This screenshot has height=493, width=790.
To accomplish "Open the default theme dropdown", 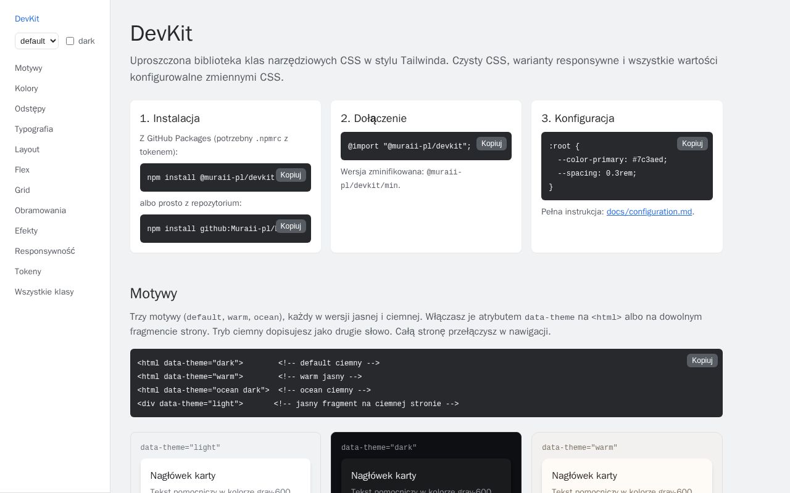I will [36, 41].
